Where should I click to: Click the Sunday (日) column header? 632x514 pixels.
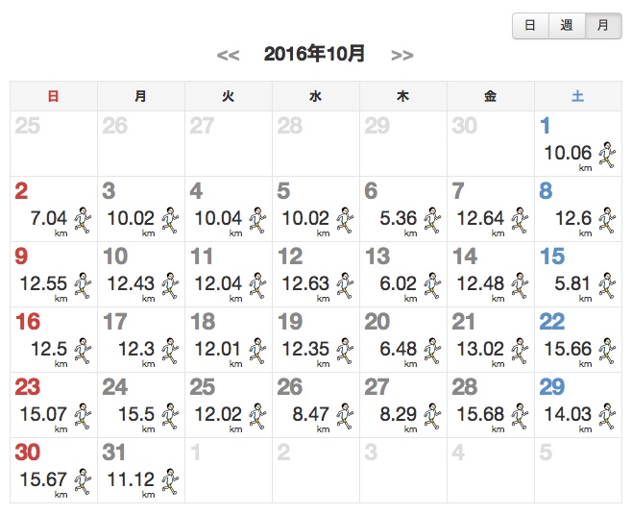point(53,96)
